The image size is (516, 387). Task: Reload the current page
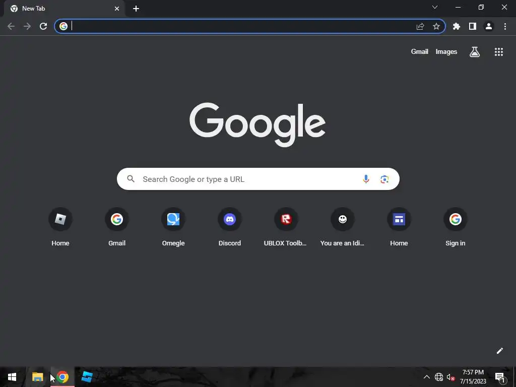point(43,26)
